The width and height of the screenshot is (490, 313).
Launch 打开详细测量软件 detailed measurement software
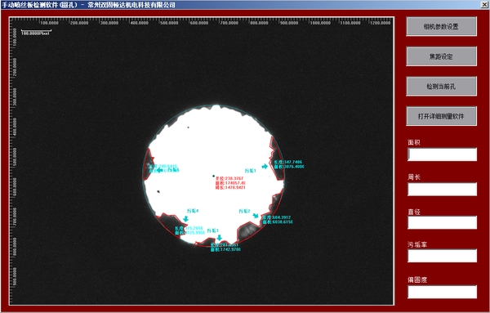[441, 116]
